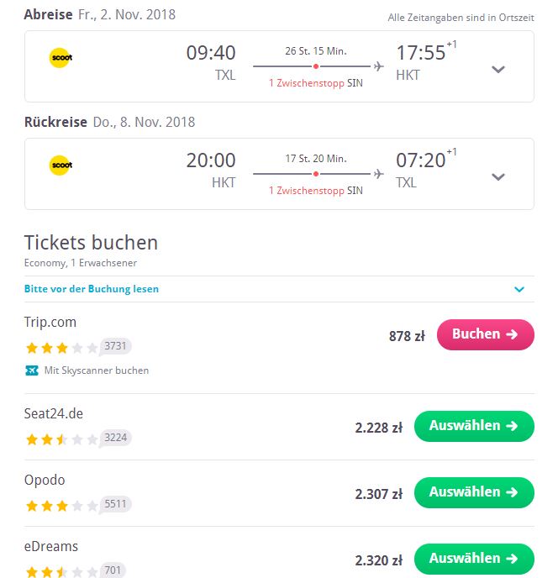Expand the Bitte vor der Buchung lesen arrow
Screen dimensions: 558x578
click(x=519, y=289)
